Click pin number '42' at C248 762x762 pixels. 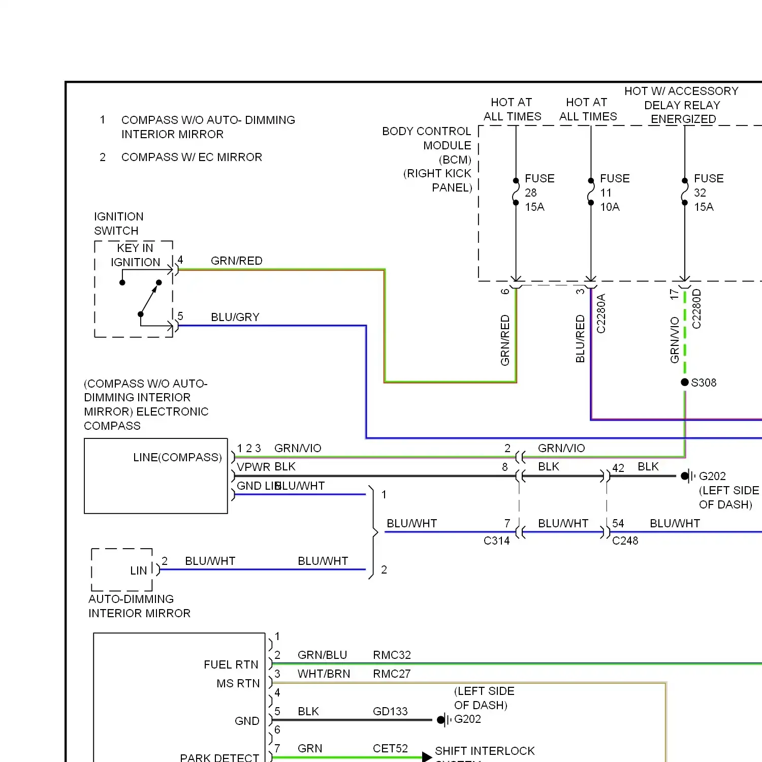[618, 468]
